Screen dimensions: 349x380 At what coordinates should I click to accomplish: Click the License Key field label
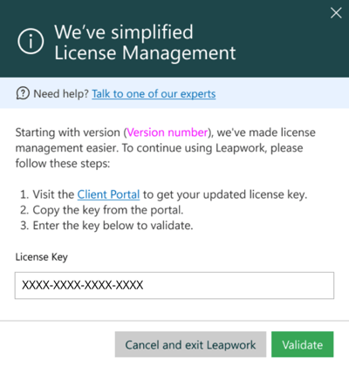tap(42, 257)
